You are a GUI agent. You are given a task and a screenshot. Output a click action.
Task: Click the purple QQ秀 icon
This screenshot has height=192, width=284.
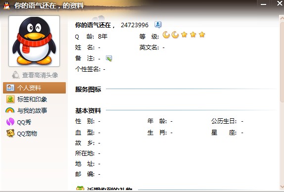click(10, 122)
